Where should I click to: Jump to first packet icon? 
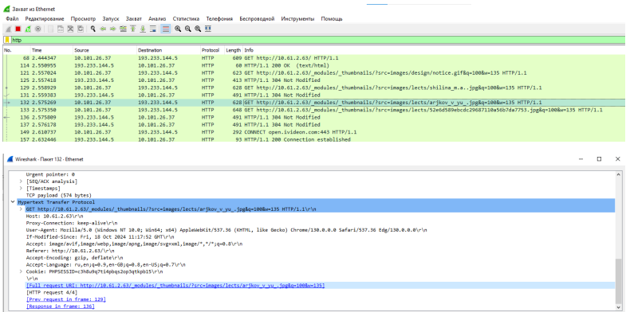click(x=133, y=29)
